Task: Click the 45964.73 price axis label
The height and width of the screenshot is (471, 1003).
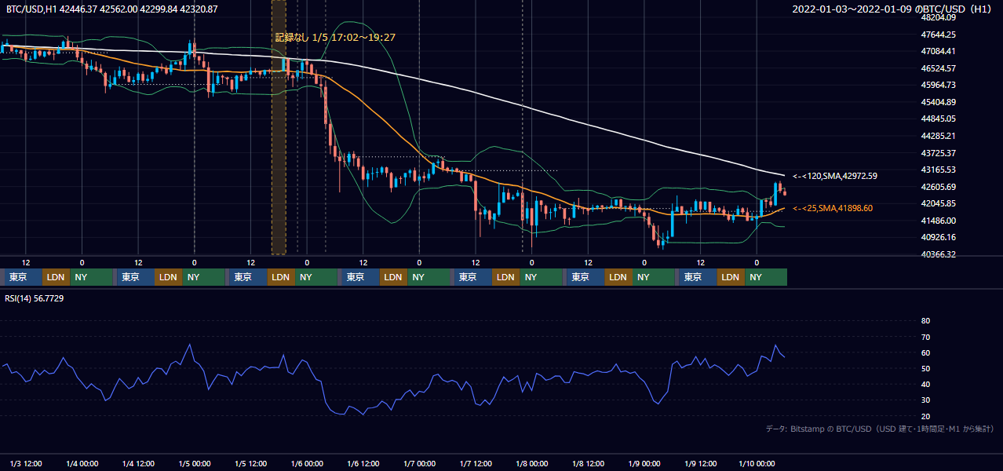Action: point(938,85)
